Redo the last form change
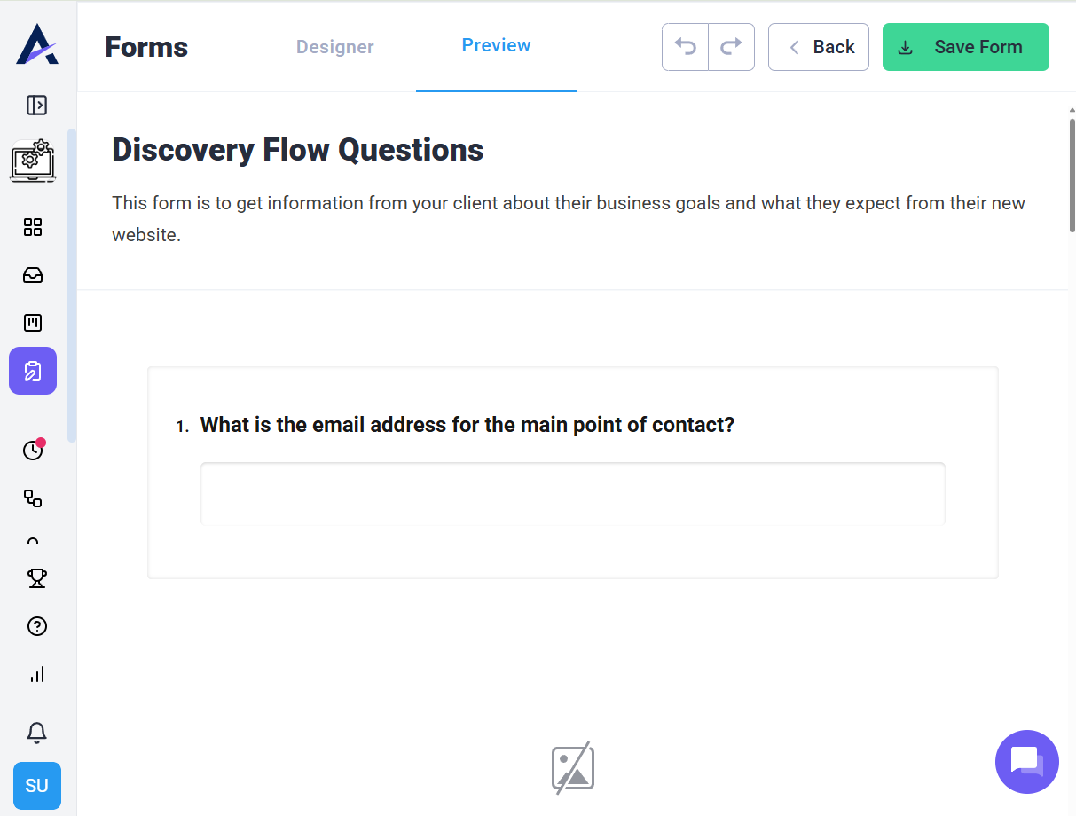The height and width of the screenshot is (816, 1076). [731, 47]
